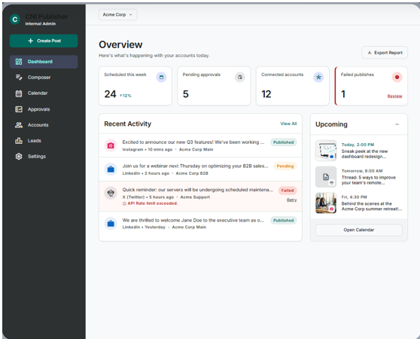The image size is (420, 339).
Task: Open the 'Quick reminder: our servers' post
Action: (198, 190)
